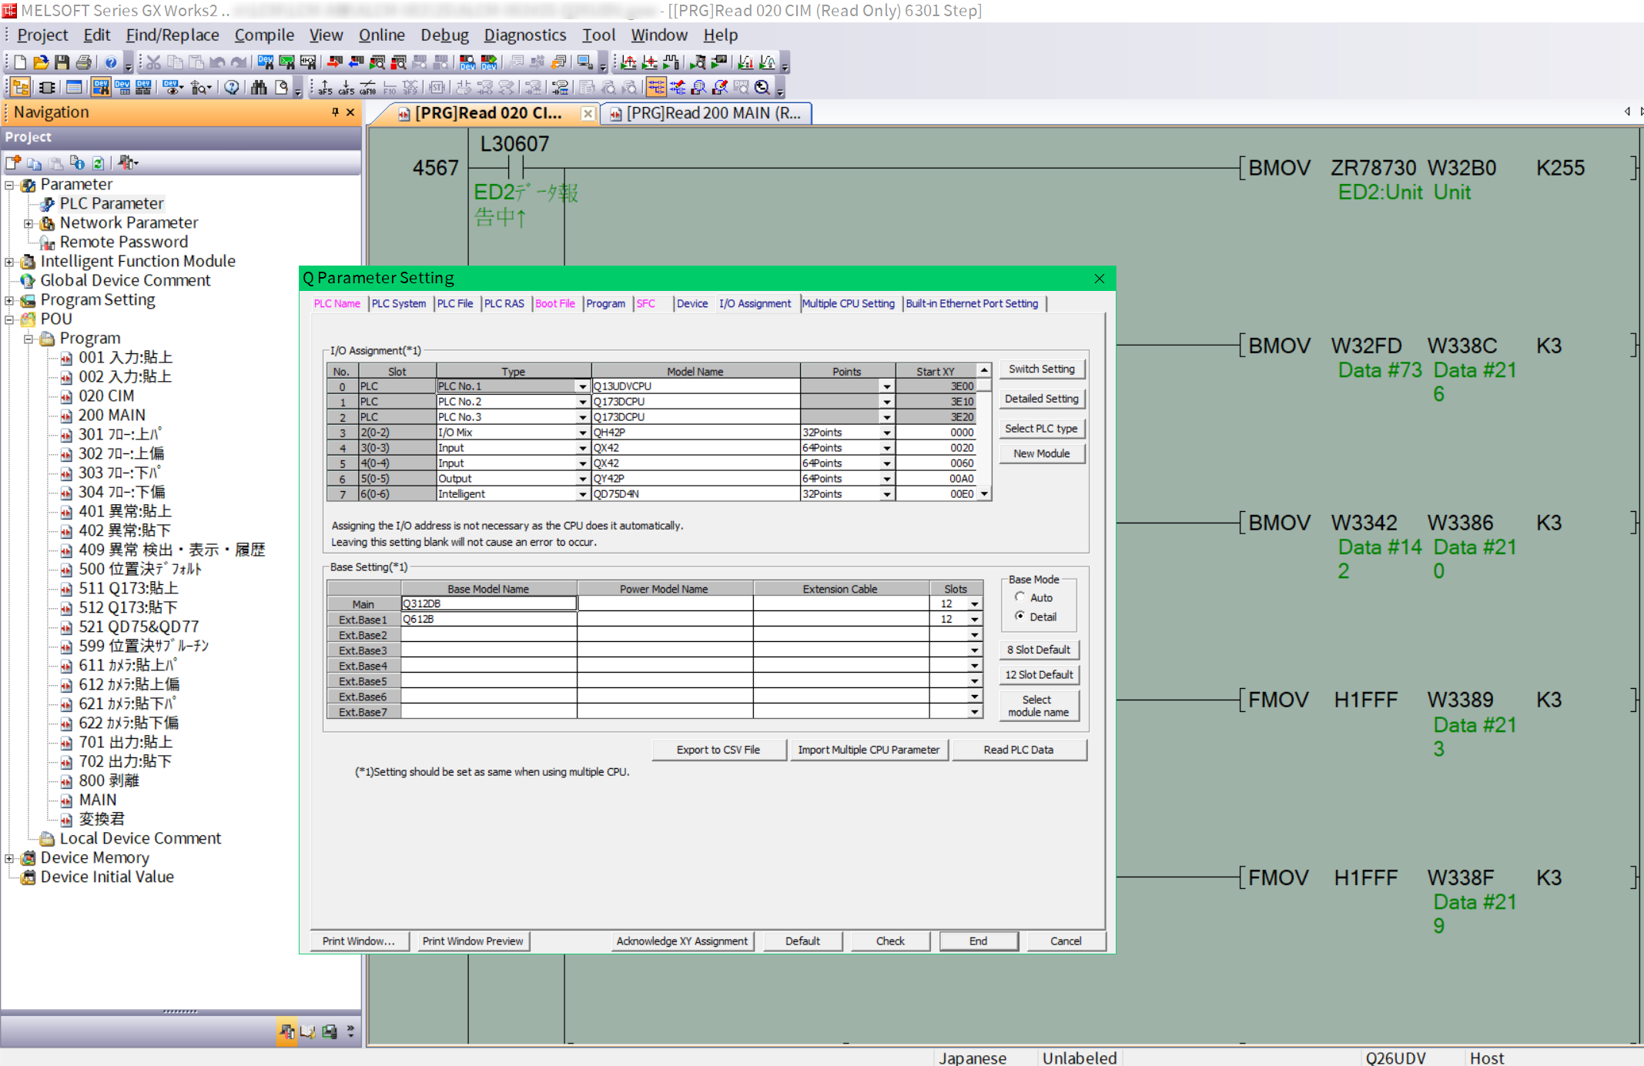
Task: Click the Print toolbar icon
Action: coord(83,62)
